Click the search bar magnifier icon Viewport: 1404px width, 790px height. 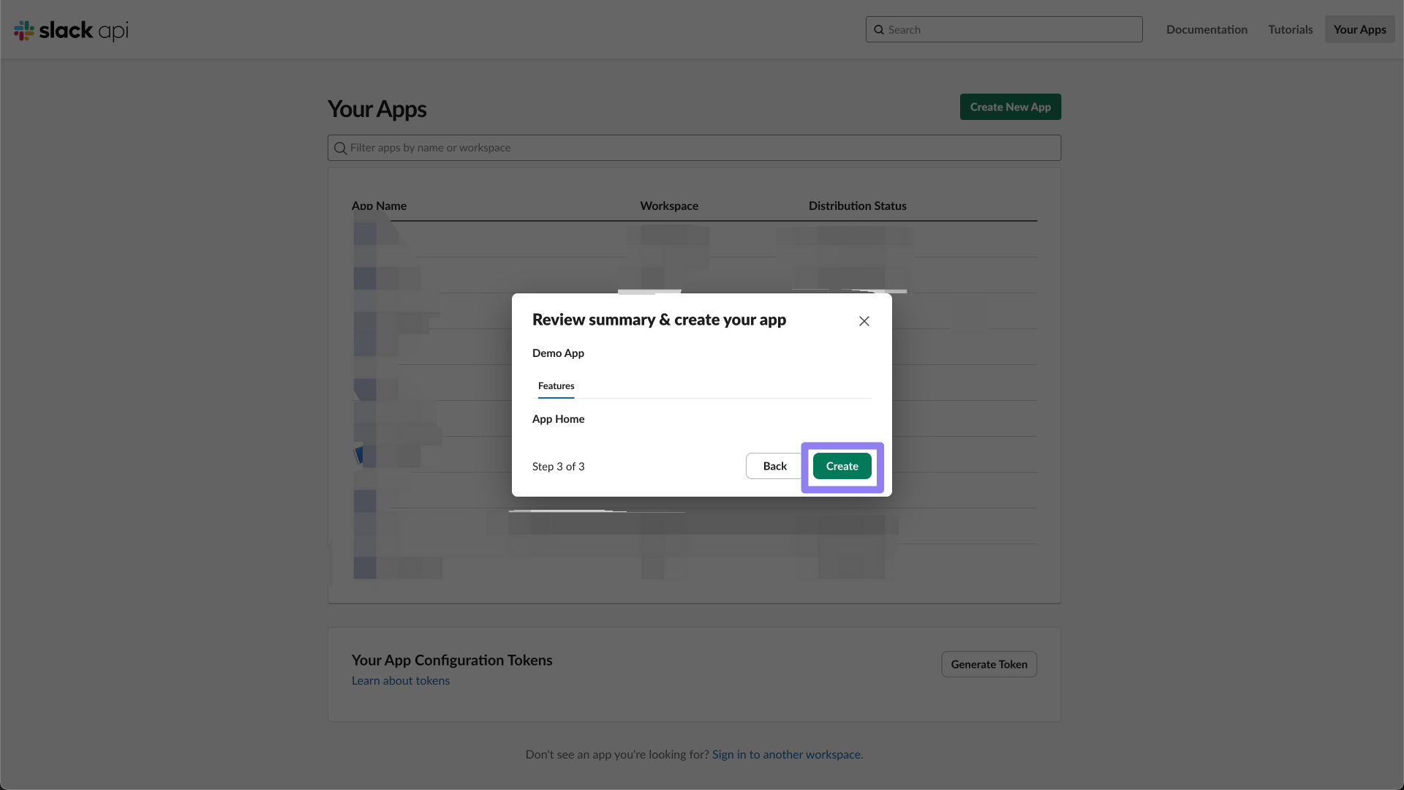pyautogui.click(x=878, y=29)
